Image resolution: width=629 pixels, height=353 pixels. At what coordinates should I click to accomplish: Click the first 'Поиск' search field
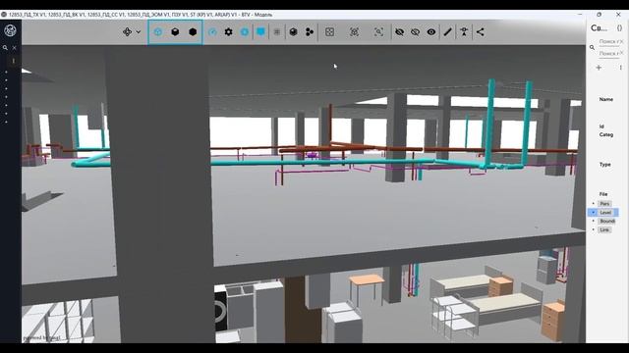(x=609, y=41)
